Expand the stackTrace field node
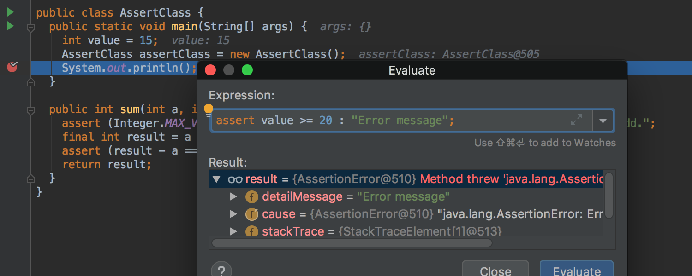 point(233,231)
